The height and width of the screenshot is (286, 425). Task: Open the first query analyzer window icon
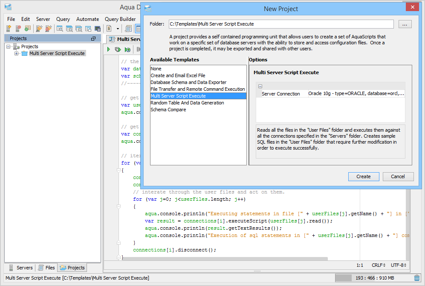(60, 28)
